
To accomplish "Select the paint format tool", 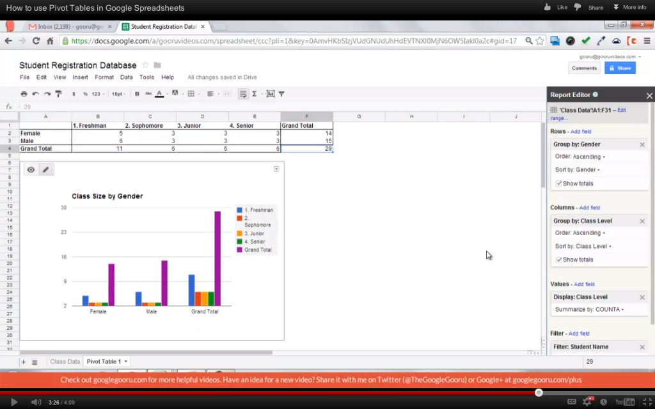I will (58, 94).
